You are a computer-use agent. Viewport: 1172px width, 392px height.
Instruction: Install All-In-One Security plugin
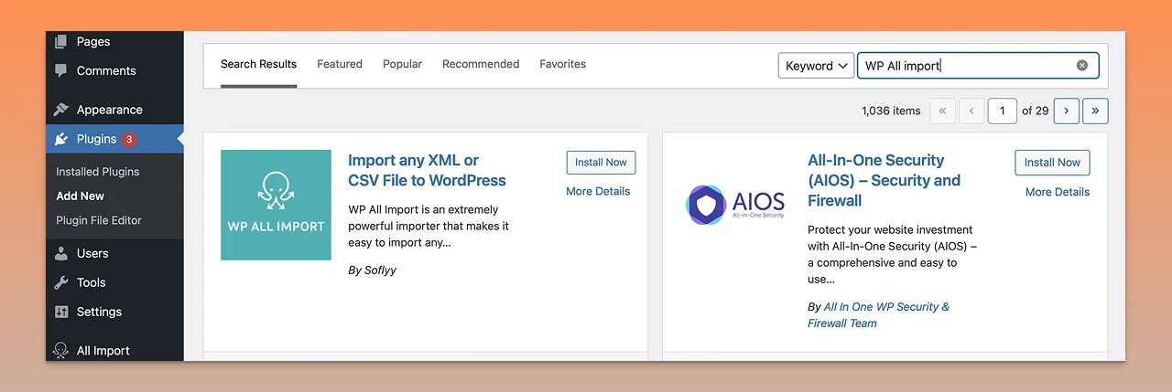coord(1052,163)
